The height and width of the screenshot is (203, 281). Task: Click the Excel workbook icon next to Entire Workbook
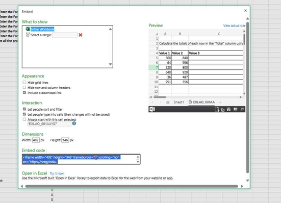tap(28, 29)
